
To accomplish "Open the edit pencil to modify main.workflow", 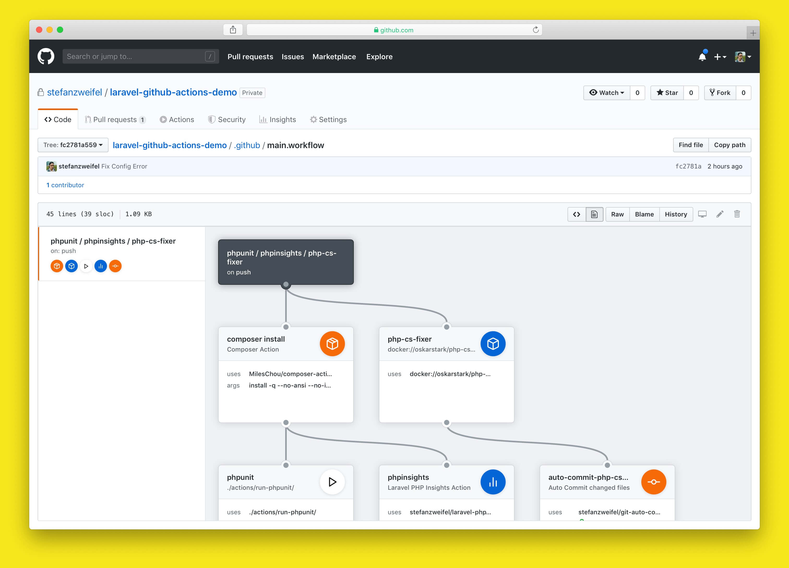I will click(719, 214).
